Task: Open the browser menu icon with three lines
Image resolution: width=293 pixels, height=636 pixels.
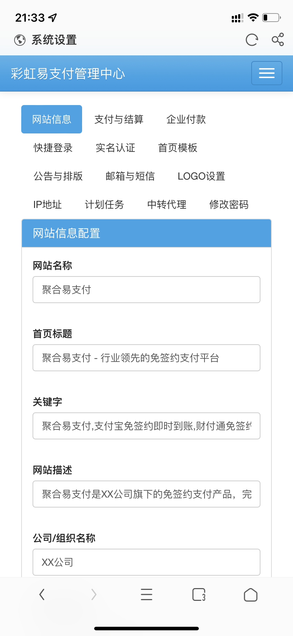Action: [x=146, y=594]
